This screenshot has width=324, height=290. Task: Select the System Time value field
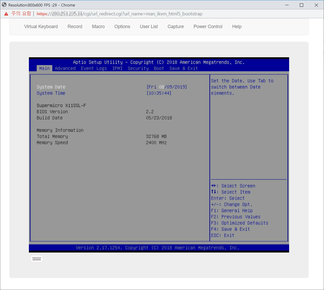click(x=159, y=93)
